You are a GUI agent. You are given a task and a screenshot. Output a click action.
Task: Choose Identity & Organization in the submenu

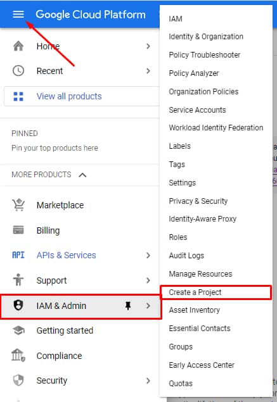[206, 37]
